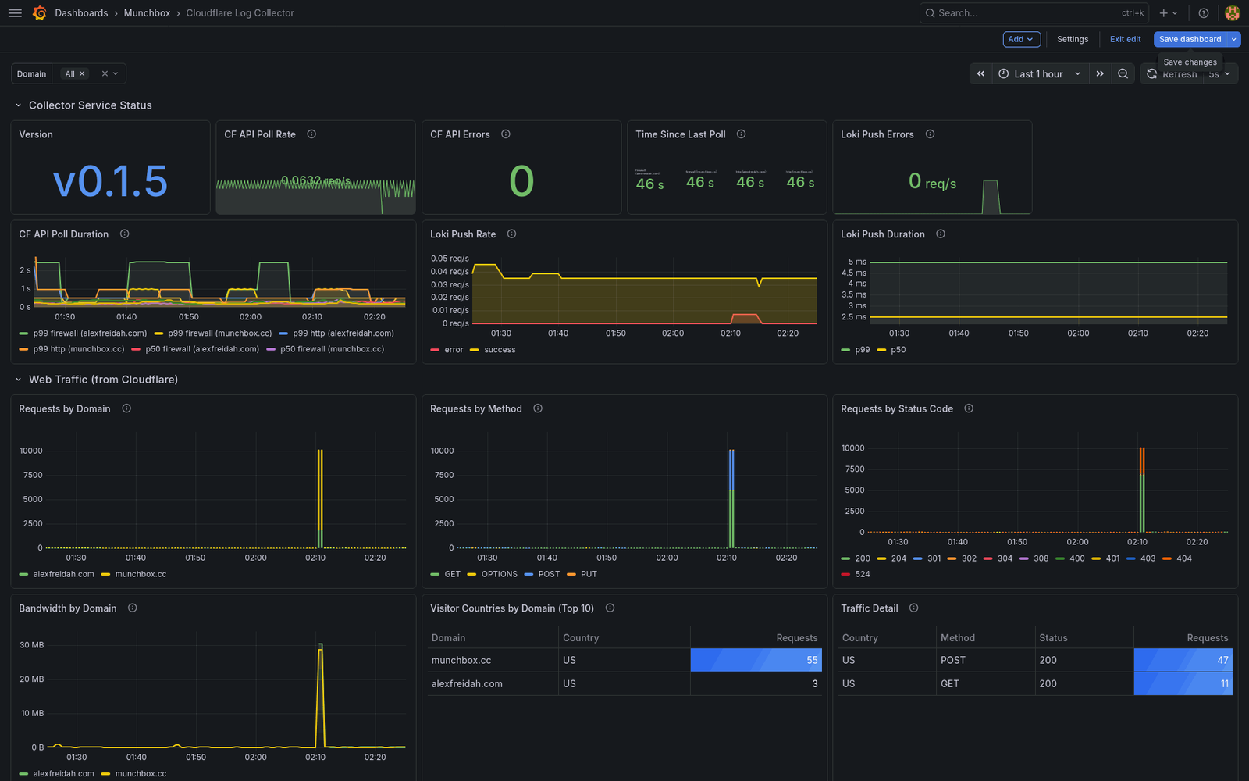The image size is (1249, 781).
Task: Sort Traffic Detail by Method column
Action: [x=958, y=638]
